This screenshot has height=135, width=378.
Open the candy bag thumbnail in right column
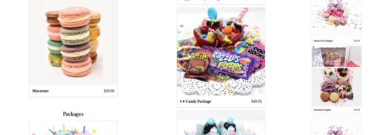click(x=337, y=56)
